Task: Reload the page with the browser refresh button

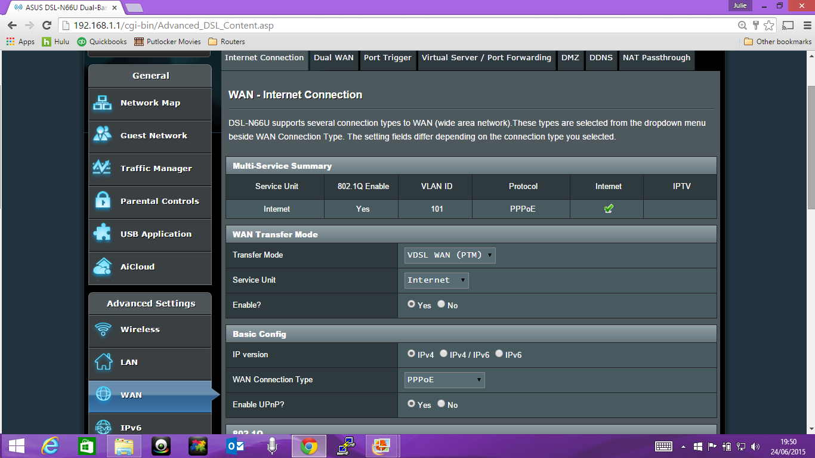Action: tap(47, 26)
